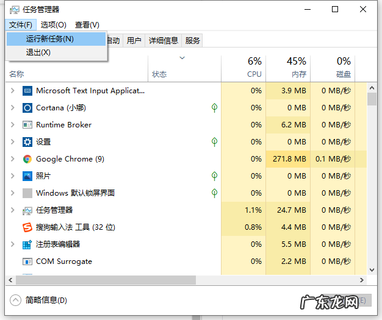The width and height of the screenshot is (382, 320).
Task: Click the green leaf icon on Cortana row
Action: point(214,108)
